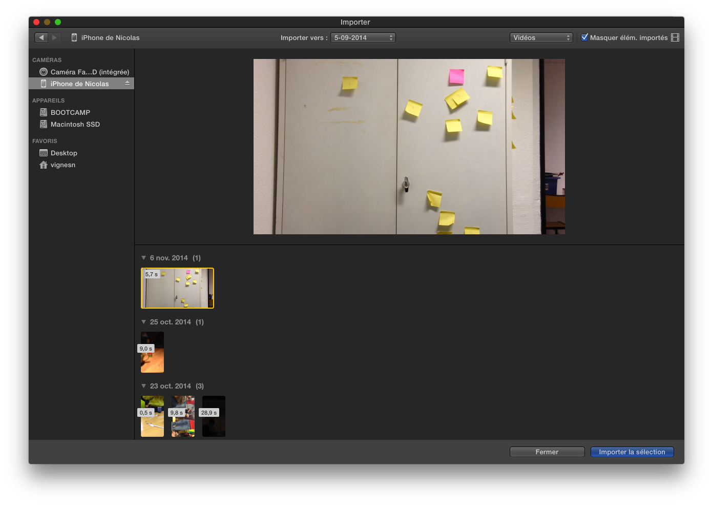Click the 6 nov. 2014 (1) heading
This screenshot has width=713, height=505.
click(x=175, y=258)
